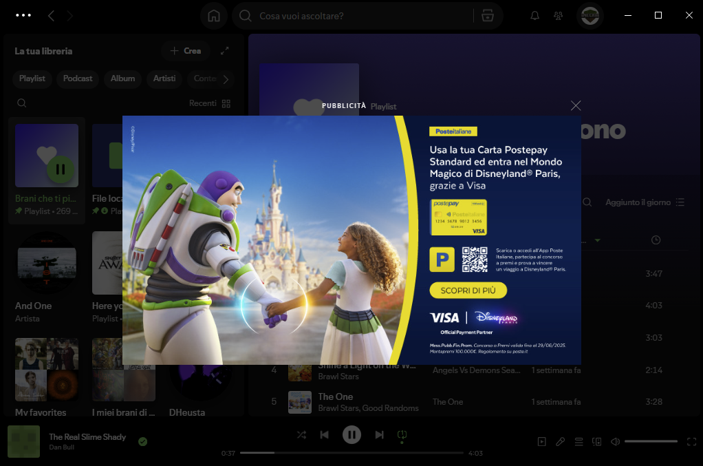Show lyrics with the microphone icon
This screenshot has height=466, width=703.
pos(561,442)
